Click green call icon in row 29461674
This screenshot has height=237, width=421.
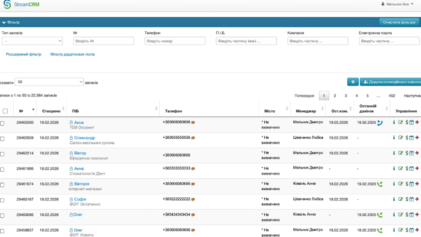(380, 184)
